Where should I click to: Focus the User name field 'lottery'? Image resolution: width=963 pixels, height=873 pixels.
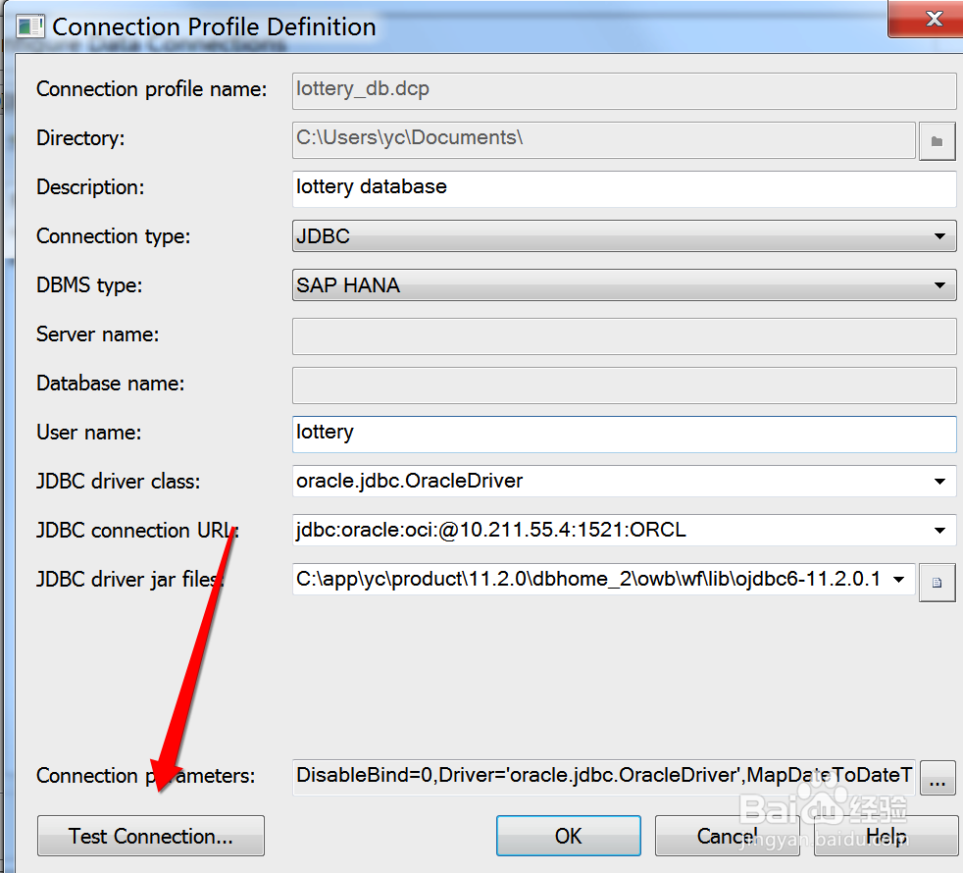click(x=624, y=434)
